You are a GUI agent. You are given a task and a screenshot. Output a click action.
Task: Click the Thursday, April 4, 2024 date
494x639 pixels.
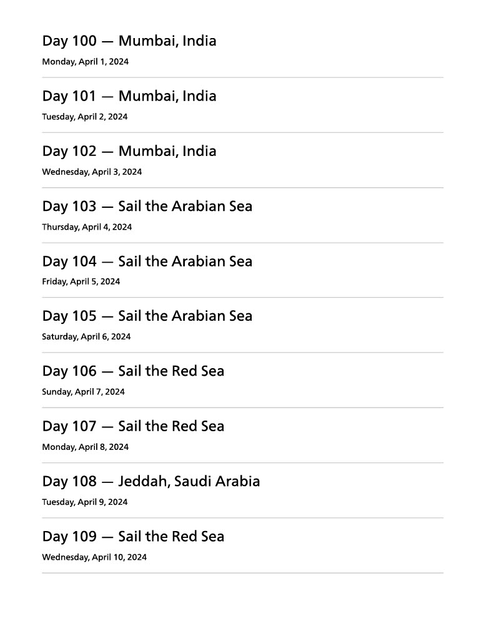[x=87, y=227]
